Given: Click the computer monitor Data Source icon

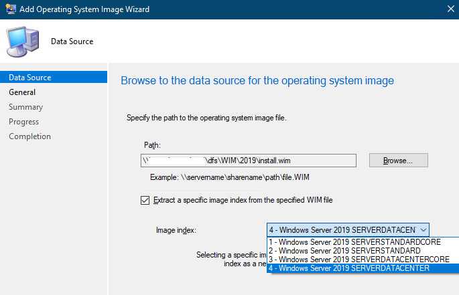Looking at the screenshot, I should click(24, 41).
